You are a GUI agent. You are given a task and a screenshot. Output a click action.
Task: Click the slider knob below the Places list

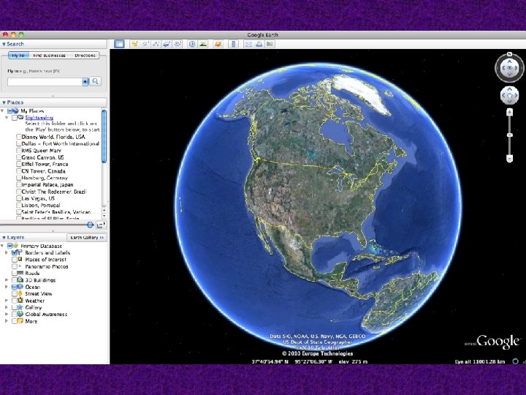(91, 225)
